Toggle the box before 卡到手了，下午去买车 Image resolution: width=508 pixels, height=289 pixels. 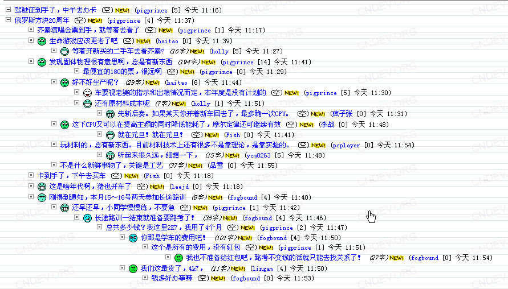31,175
